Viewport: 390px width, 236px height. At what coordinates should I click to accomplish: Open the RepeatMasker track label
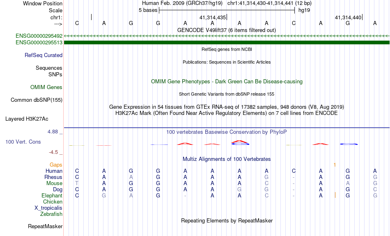(x=45, y=226)
